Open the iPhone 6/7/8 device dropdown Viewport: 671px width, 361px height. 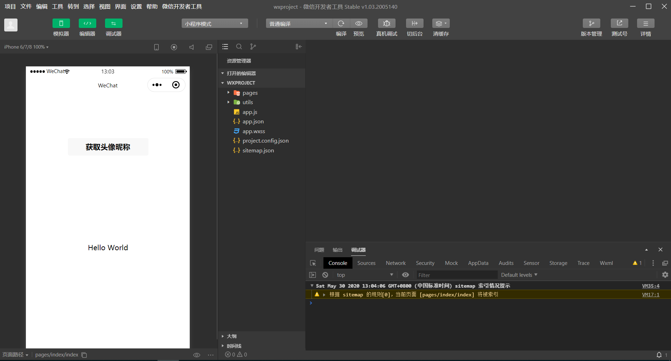tap(26, 47)
